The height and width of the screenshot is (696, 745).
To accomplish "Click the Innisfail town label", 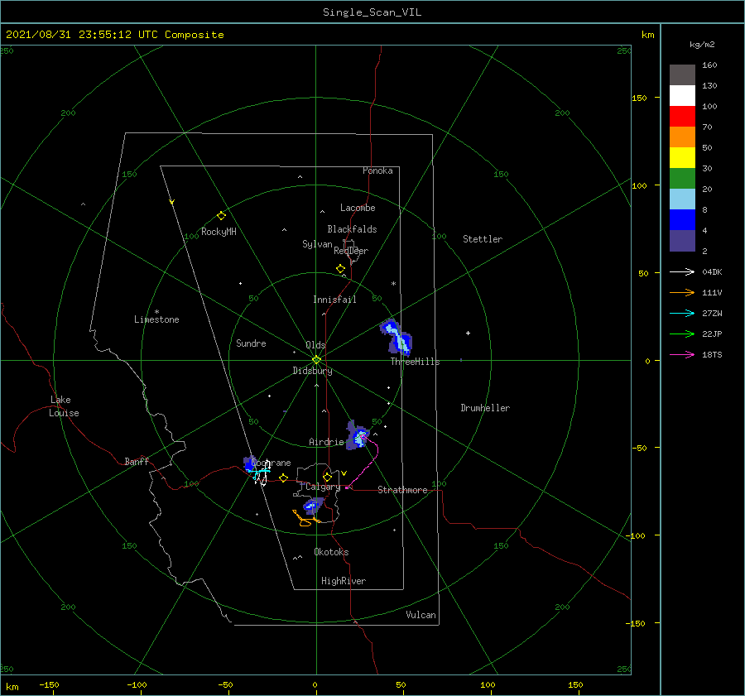I will [334, 300].
